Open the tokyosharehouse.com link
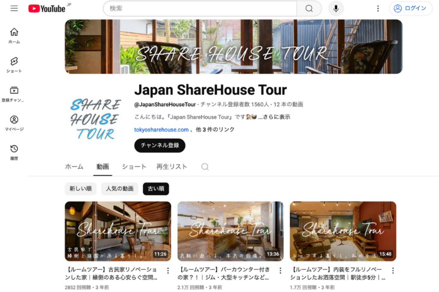This screenshot has width=439, height=292. [x=161, y=129]
